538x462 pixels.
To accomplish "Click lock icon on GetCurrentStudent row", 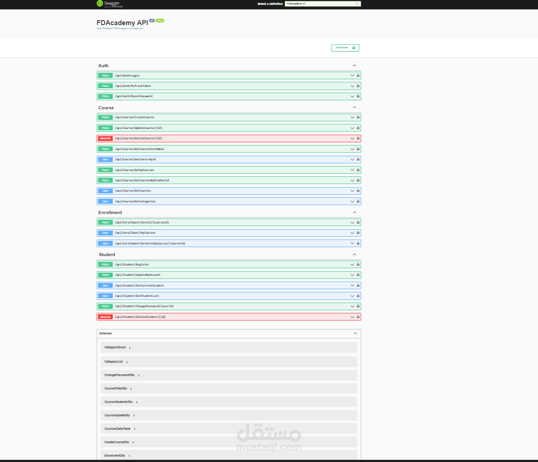I will tap(358, 285).
